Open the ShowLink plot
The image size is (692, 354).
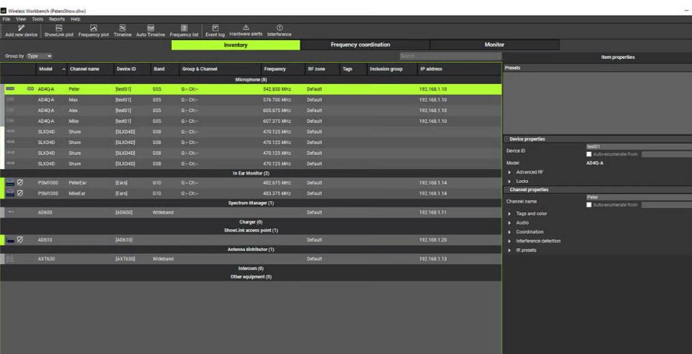pos(59,31)
